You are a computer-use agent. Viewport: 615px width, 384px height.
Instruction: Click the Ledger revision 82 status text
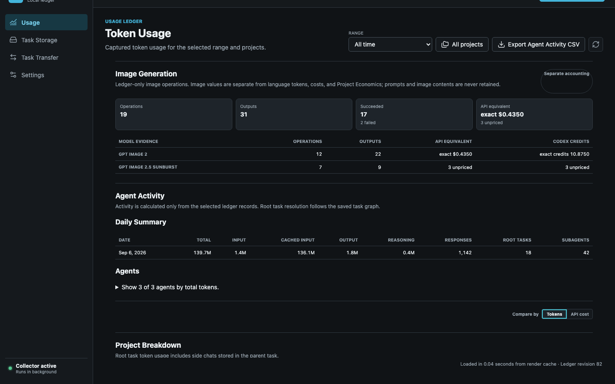pyautogui.click(x=581, y=364)
